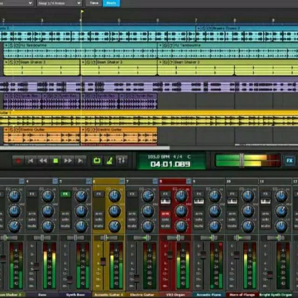Click loop icon on third Bean Shaker 3 clip
Image resolution: width=298 pixels, height=298 pixels.
(171, 62)
